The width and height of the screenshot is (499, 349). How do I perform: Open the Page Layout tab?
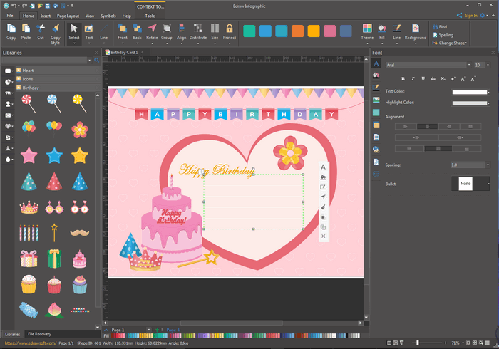tap(68, 15)
